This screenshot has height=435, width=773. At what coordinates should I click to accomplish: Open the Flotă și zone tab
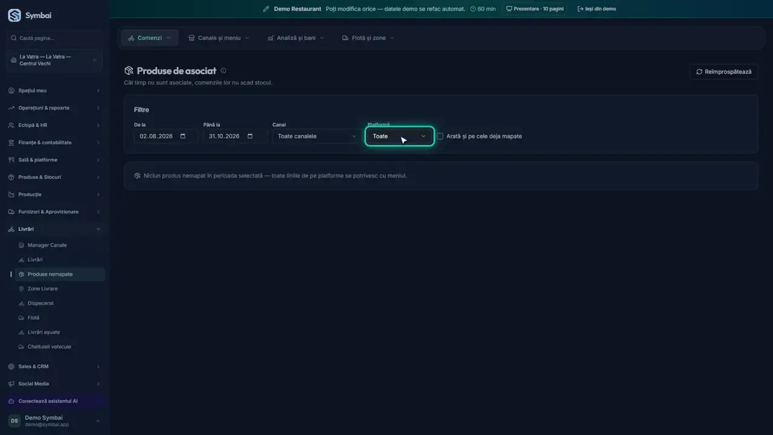click(368, 38)
